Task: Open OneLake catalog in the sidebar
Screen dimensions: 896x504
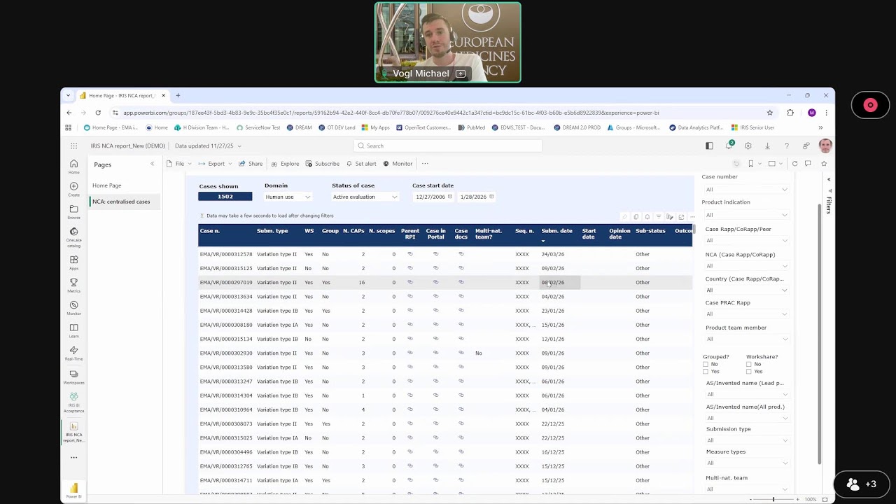Action: tap(73, 237)
